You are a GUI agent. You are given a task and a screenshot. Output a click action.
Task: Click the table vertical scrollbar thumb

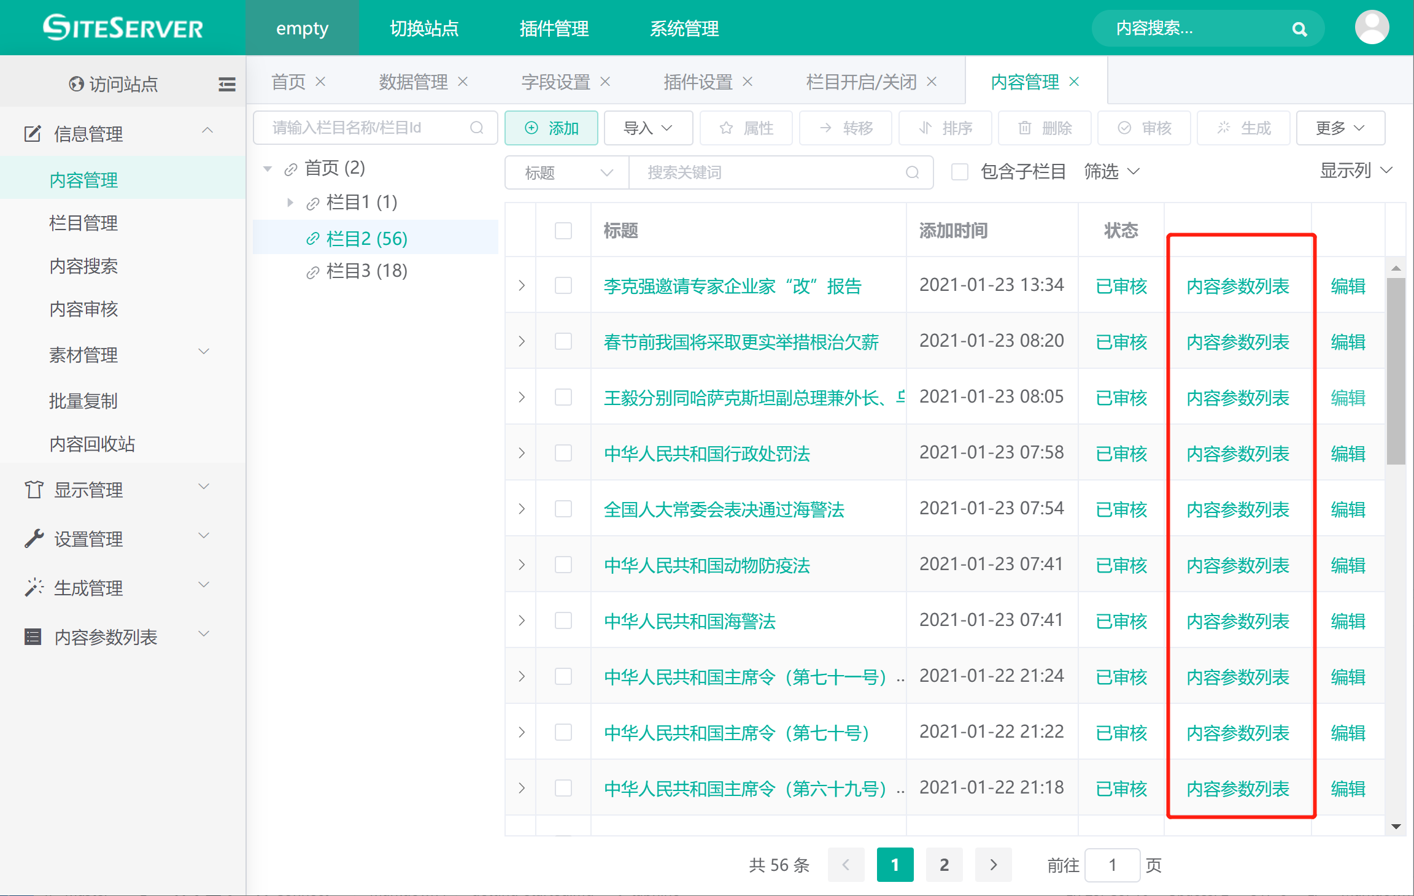click(x=1396, y=371)
